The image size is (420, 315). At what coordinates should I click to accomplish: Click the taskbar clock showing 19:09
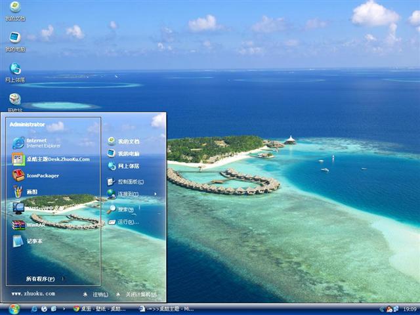[409, 309]
